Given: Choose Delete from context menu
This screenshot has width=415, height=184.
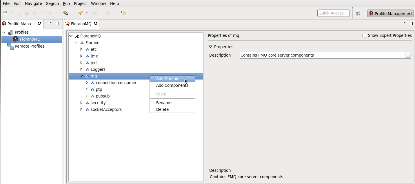Looking at the screenshot, I should [x=172, y=109].
